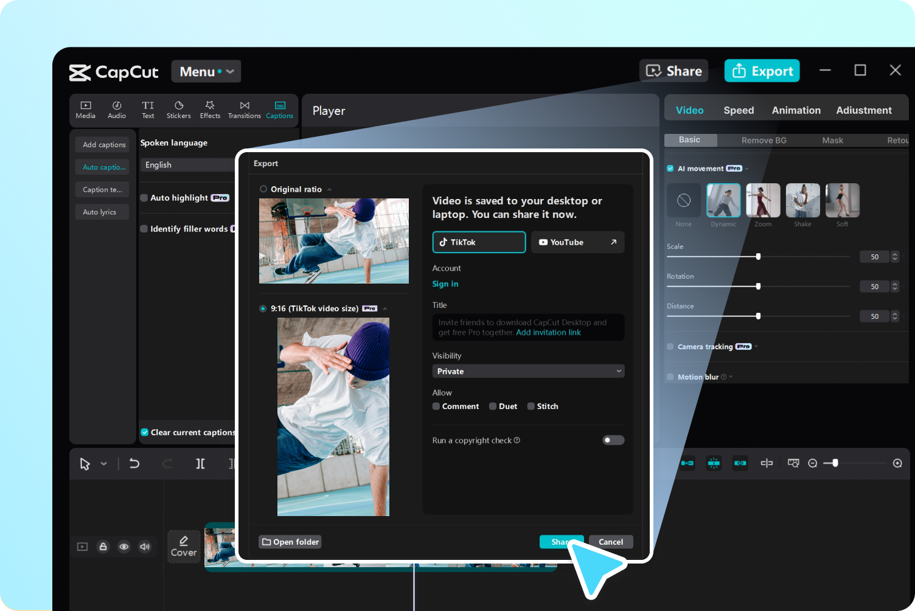Open the Remove BG sub-tab
Image resolution: width=915 pixels, height=611 pixels.
[764, 140]
